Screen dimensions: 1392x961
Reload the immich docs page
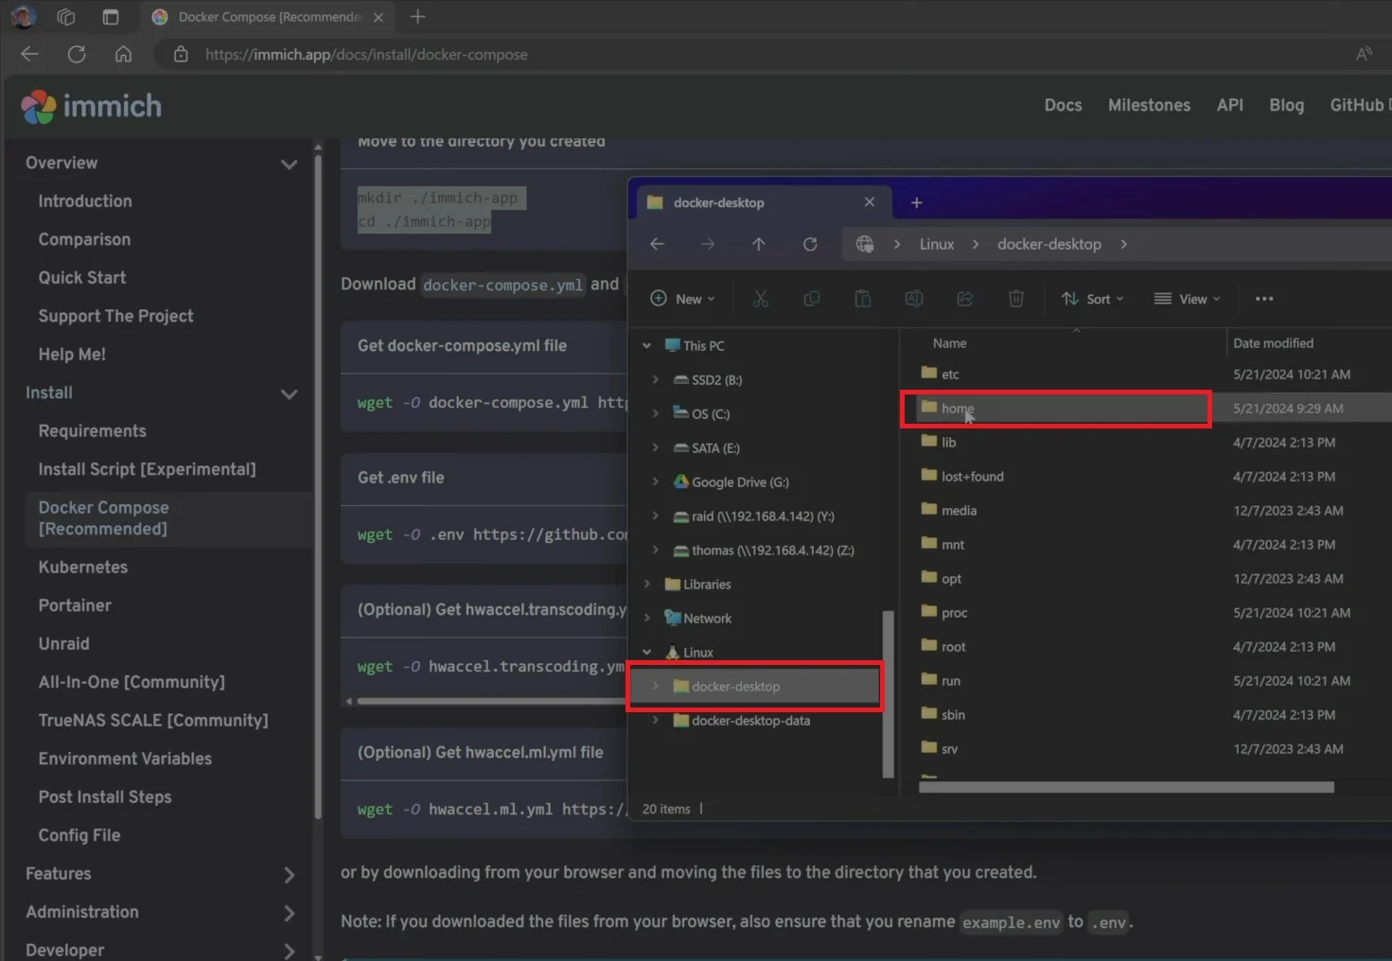click(77, 54)
